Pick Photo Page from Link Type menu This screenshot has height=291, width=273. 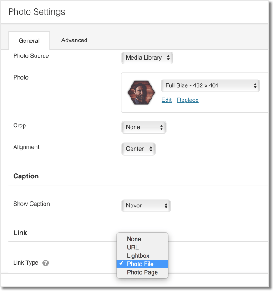click(x=142, y=272)
